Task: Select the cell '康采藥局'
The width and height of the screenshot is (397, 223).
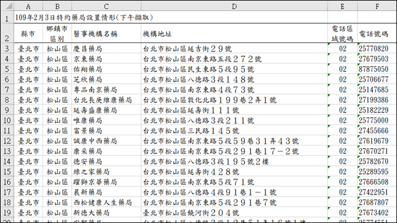Action: (106, 151)
